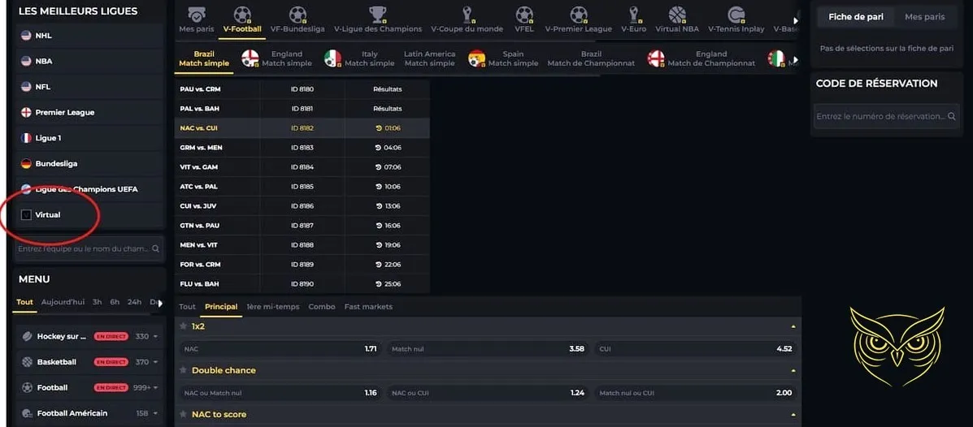Choose the V-Tennis Inplay icon
The image size is (973, 427).
pos(736,15)
